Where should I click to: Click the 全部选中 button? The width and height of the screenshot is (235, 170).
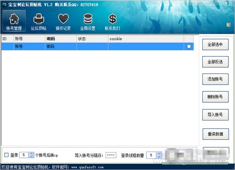tap(215, 44)
